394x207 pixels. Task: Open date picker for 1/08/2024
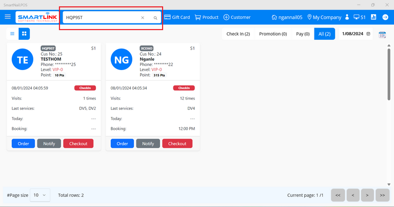pyautogui.click(x=368, y=34)
